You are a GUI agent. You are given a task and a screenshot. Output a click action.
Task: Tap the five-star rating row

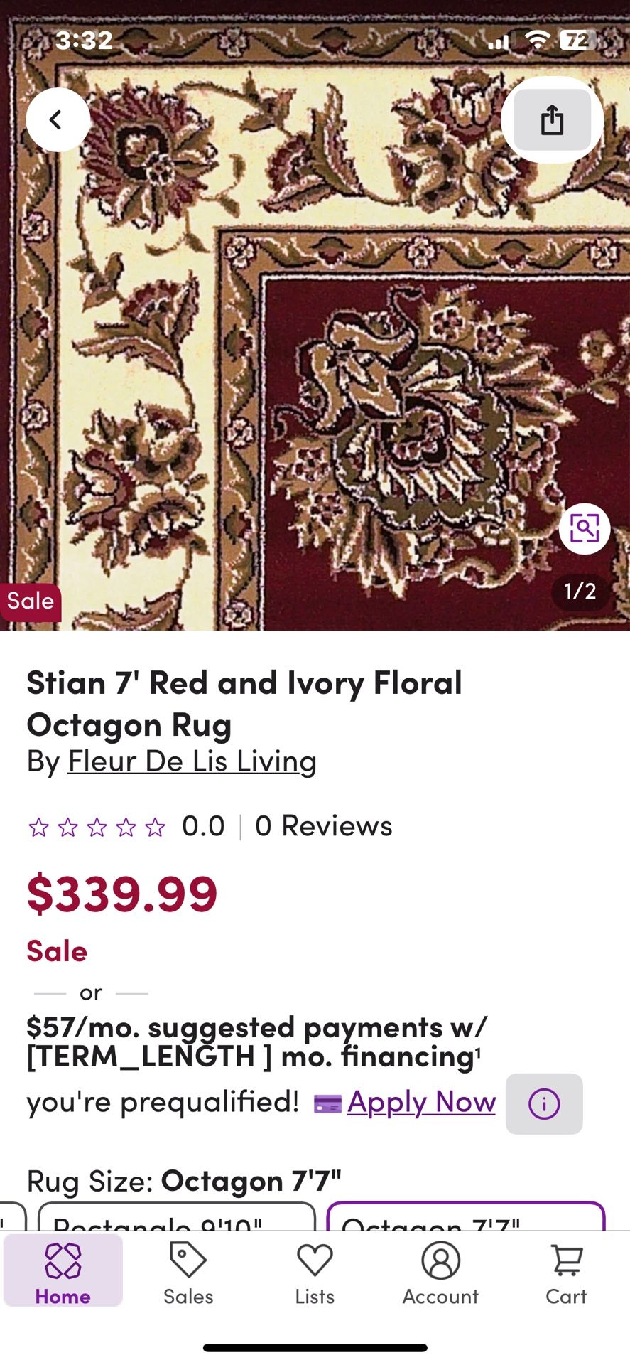tap(97, 827)
